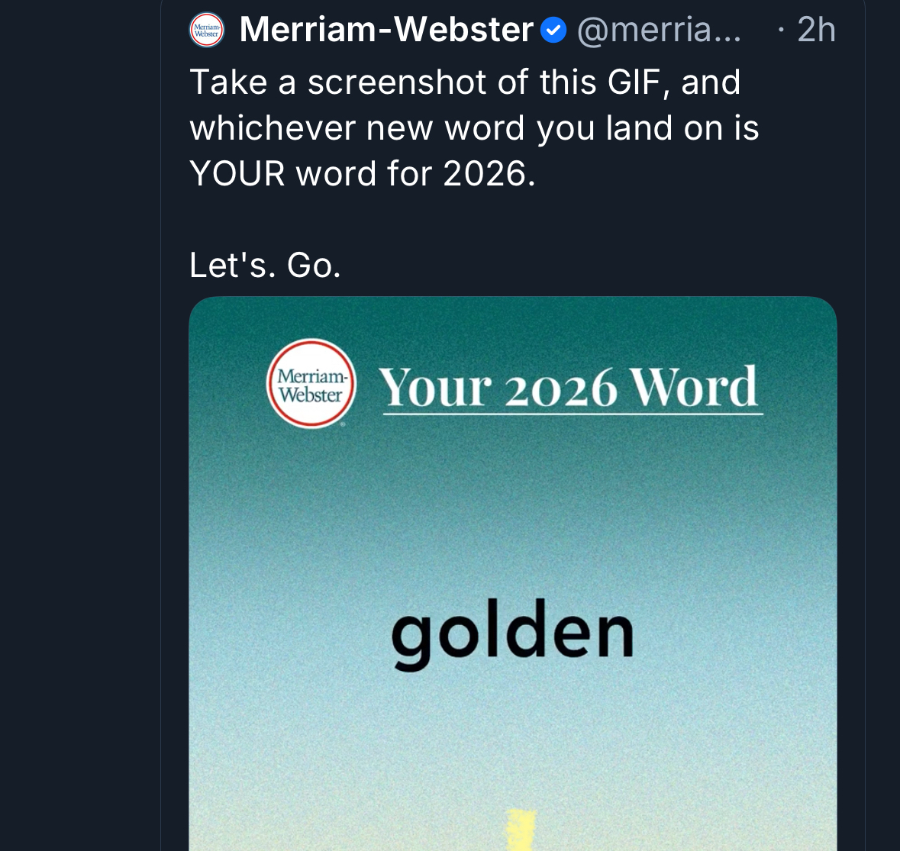The image size is (900, 851).
Task: Open the Merriam-Webster profile avatar
Action: coord(206,31)
